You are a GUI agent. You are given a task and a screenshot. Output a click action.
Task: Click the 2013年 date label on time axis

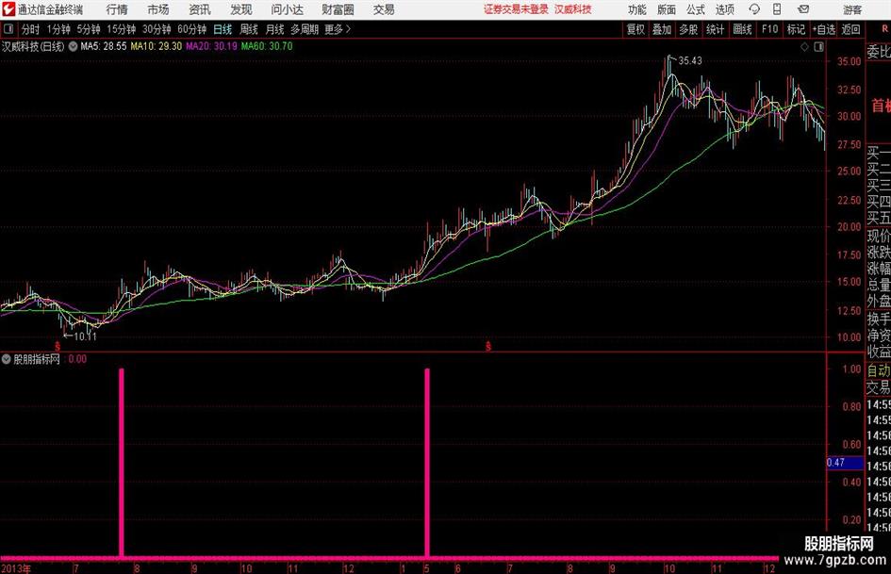pyautogui.click(x=16, y=568)
